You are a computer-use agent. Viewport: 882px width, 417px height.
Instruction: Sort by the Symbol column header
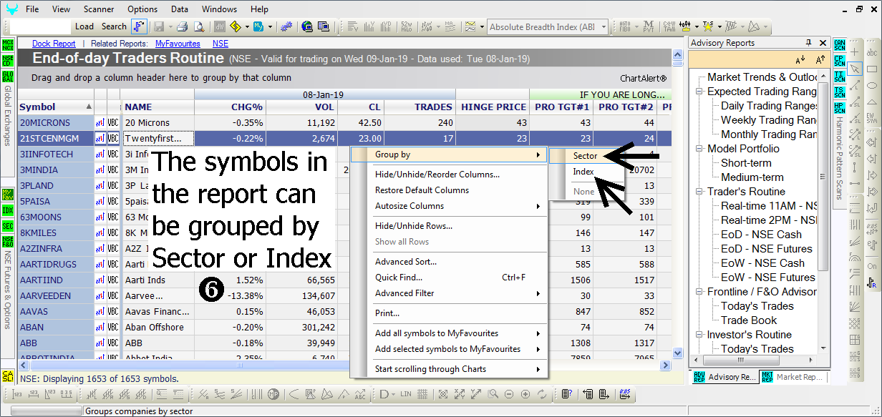[56, 107]
